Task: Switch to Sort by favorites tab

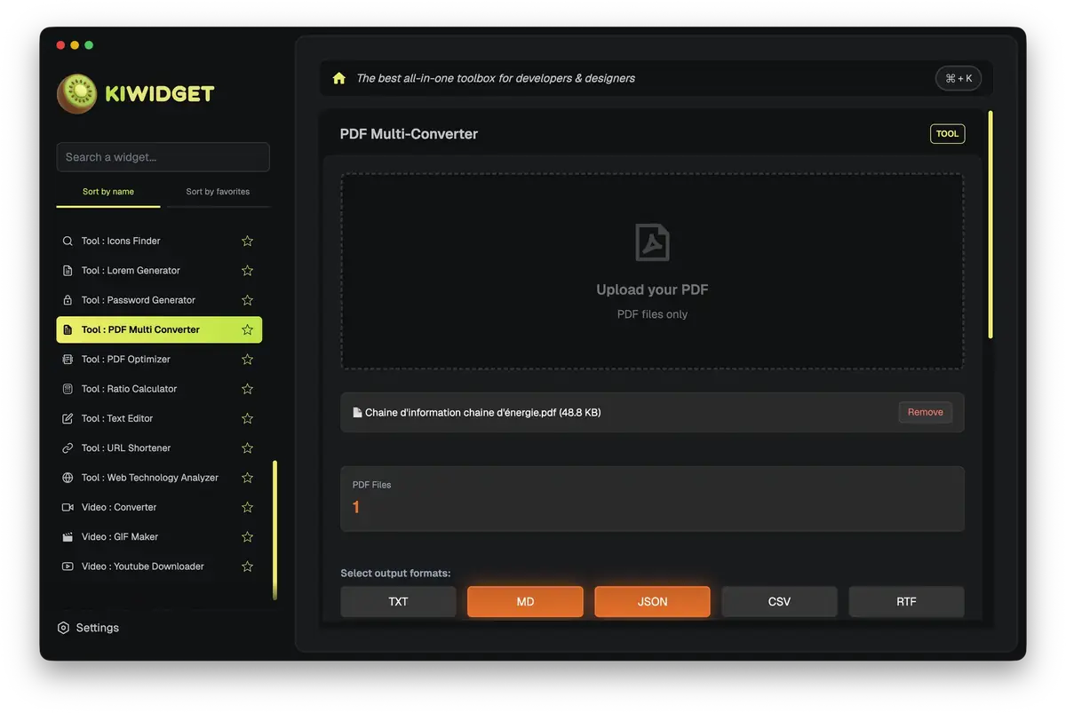Action: 218,191
